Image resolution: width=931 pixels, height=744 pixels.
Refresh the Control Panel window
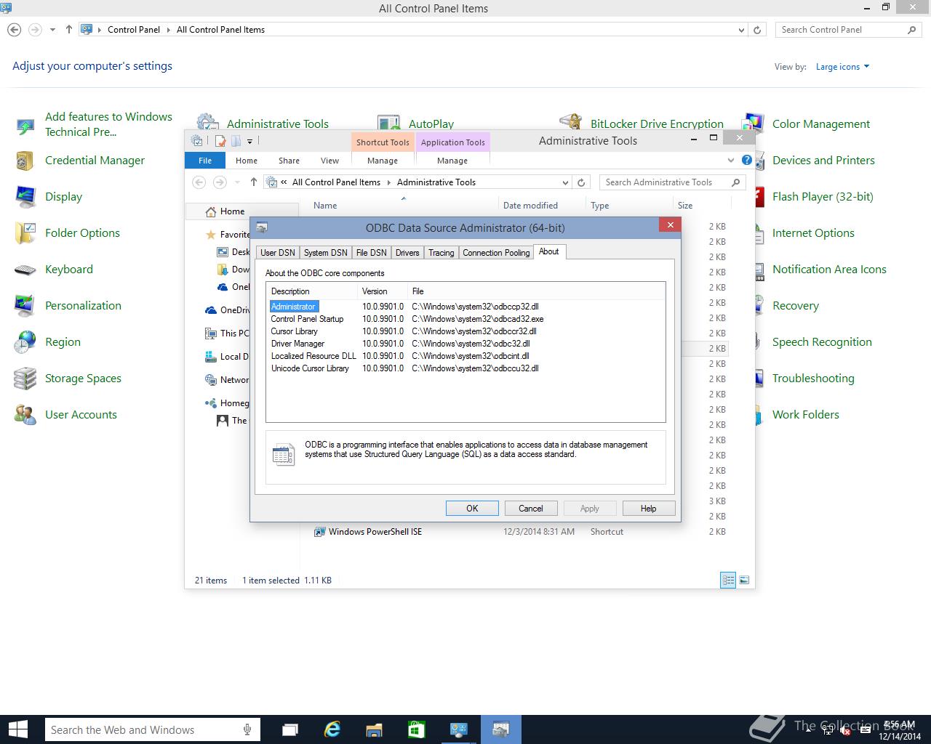[x=757, y=30]
